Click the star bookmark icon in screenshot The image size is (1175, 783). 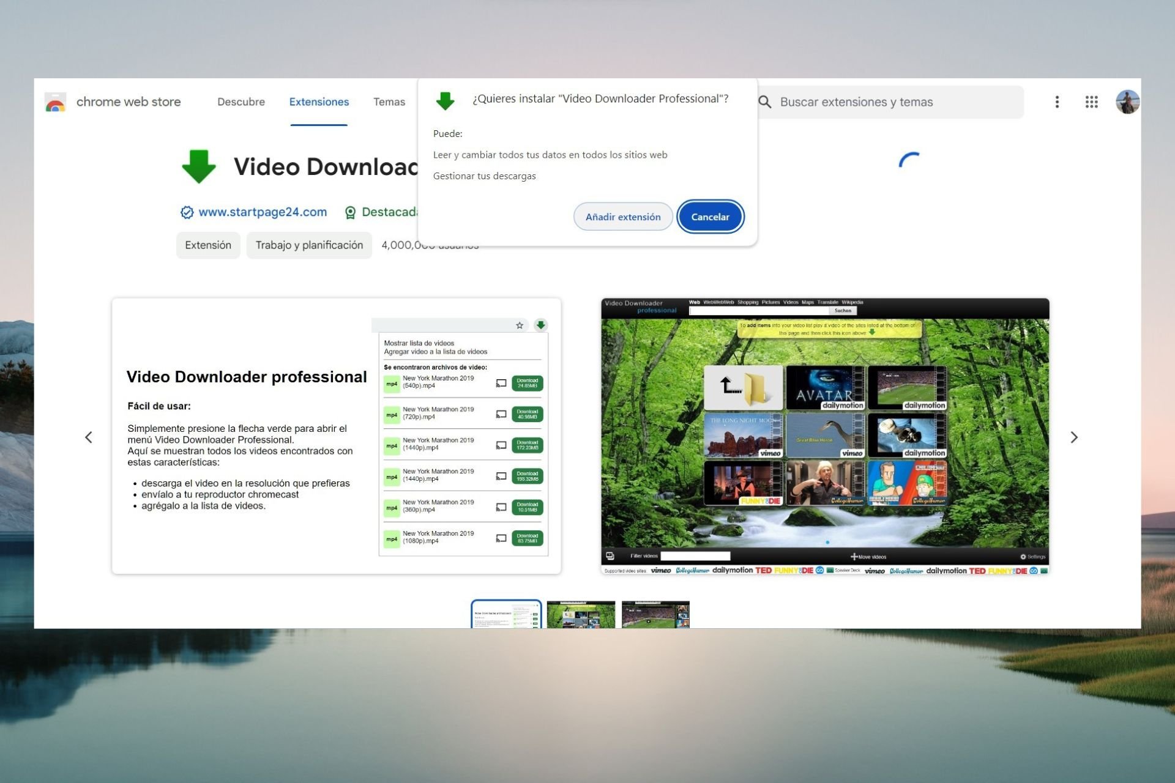(520, 325)
